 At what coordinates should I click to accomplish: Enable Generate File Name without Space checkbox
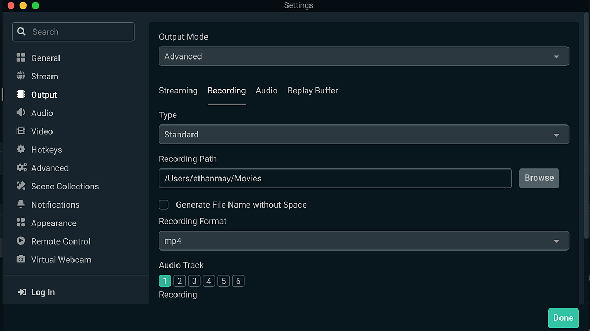(x=164, y=204)
